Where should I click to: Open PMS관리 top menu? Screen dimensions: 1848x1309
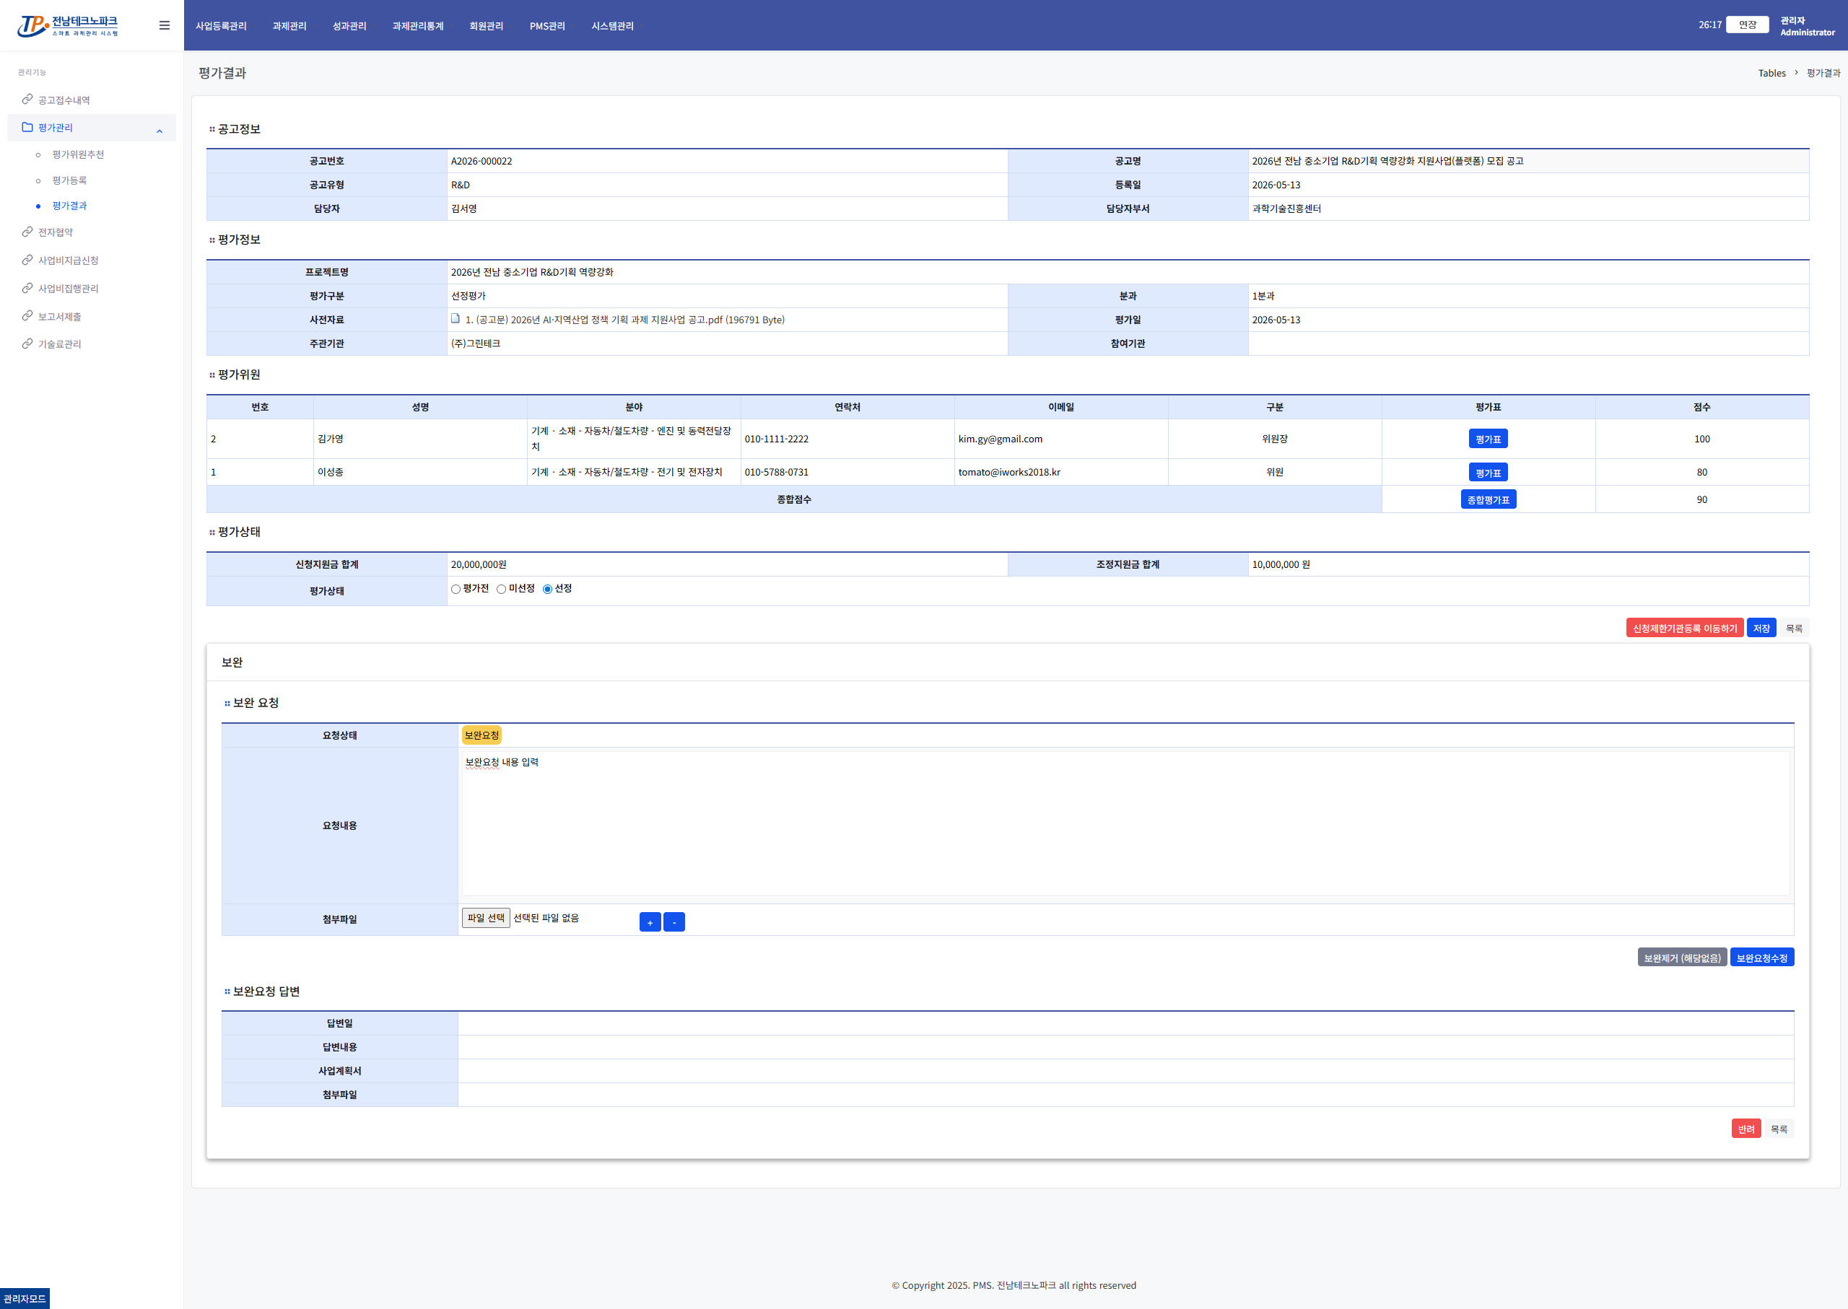click(x=547, y=26)
